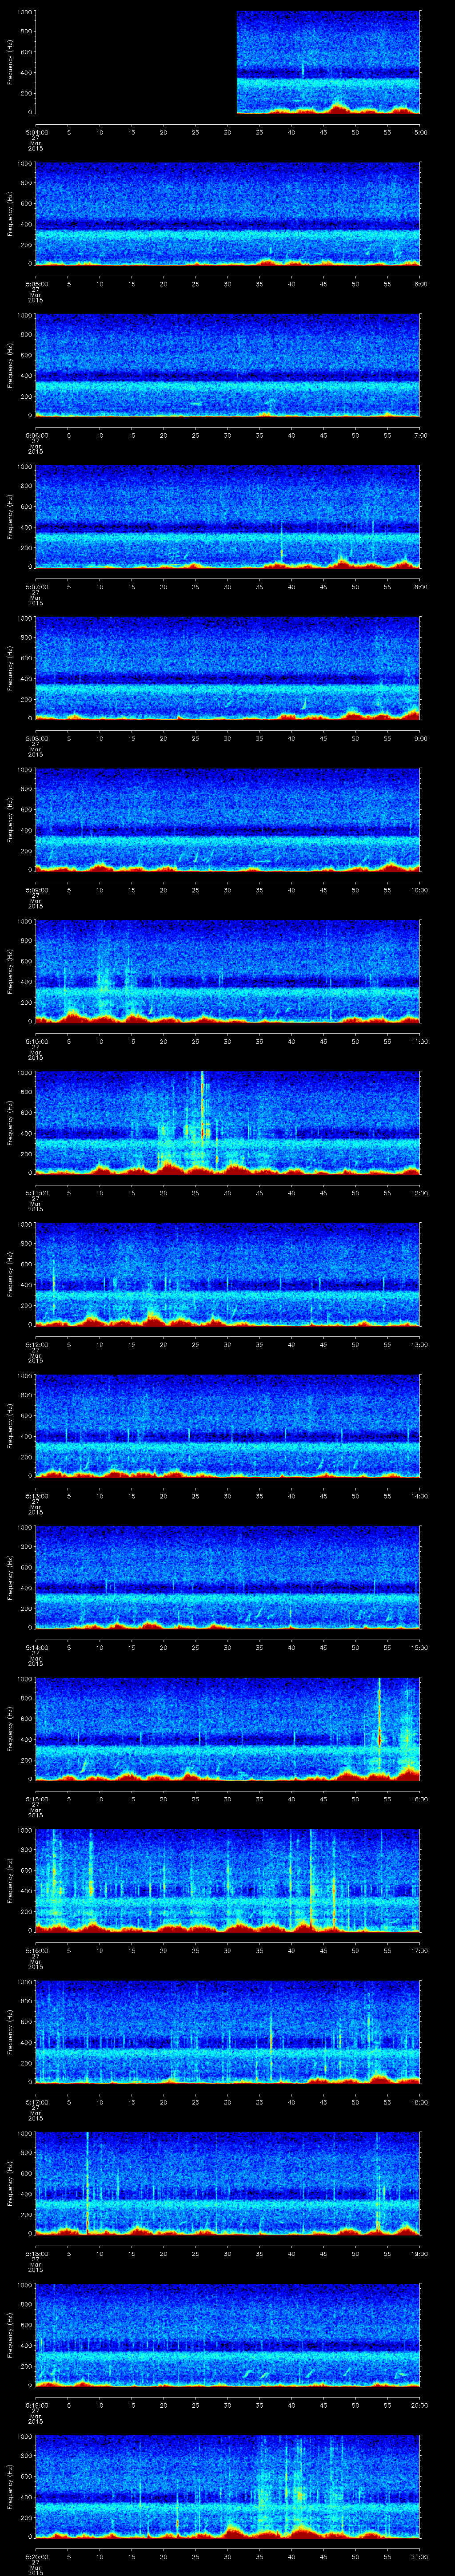Click the 5:04:00 start time label

(35, 132)
